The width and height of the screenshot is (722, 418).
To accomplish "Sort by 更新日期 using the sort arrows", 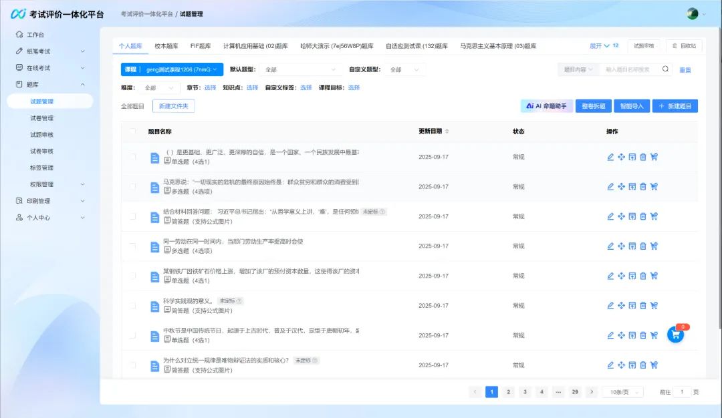I will click(x=447, y=132).
